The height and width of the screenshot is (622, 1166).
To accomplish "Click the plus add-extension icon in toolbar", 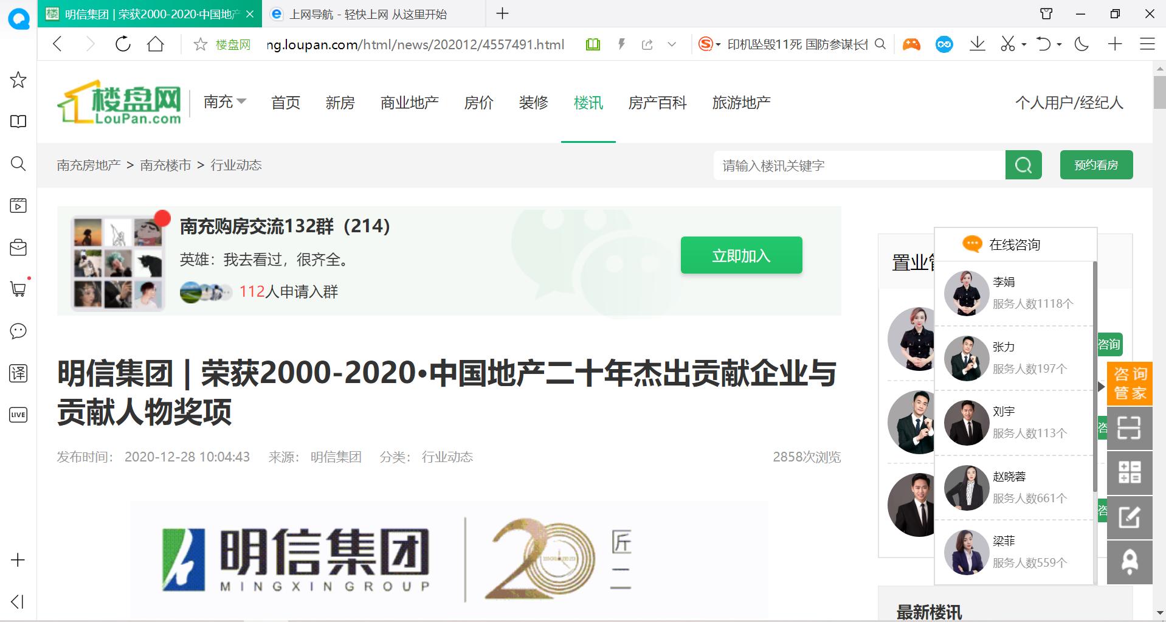I will 1115,44.
